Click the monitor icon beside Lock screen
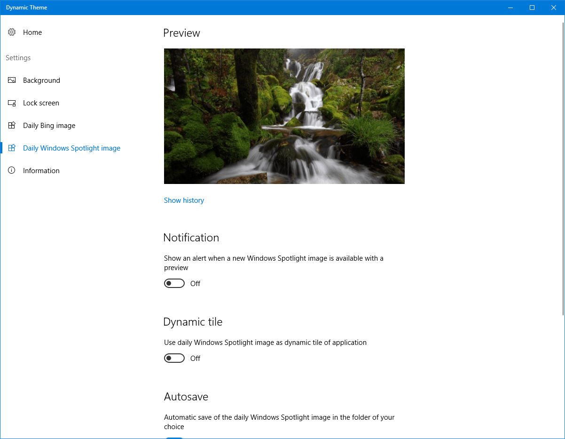565x439 pixels. click(12, 103)
